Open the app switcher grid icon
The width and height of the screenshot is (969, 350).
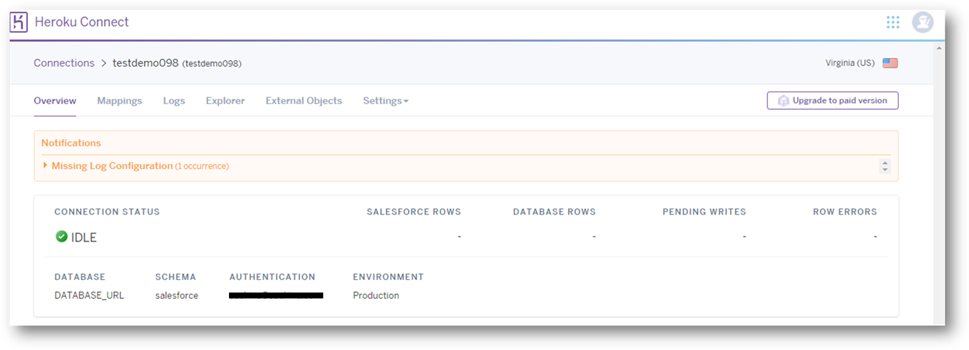point(892,22)
